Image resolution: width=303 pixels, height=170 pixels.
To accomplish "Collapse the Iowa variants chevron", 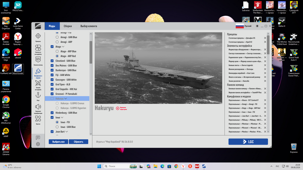I will 62,117.
